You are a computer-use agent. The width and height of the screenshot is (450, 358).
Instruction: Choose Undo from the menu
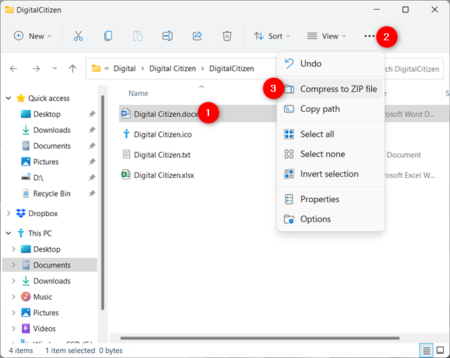click(331, 63)
